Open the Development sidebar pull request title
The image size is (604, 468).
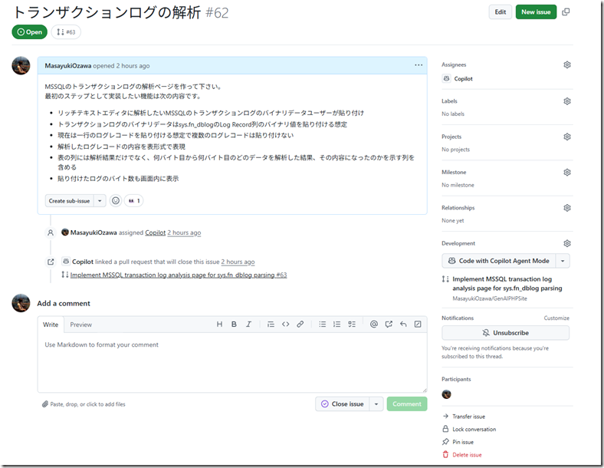[507, 284]
